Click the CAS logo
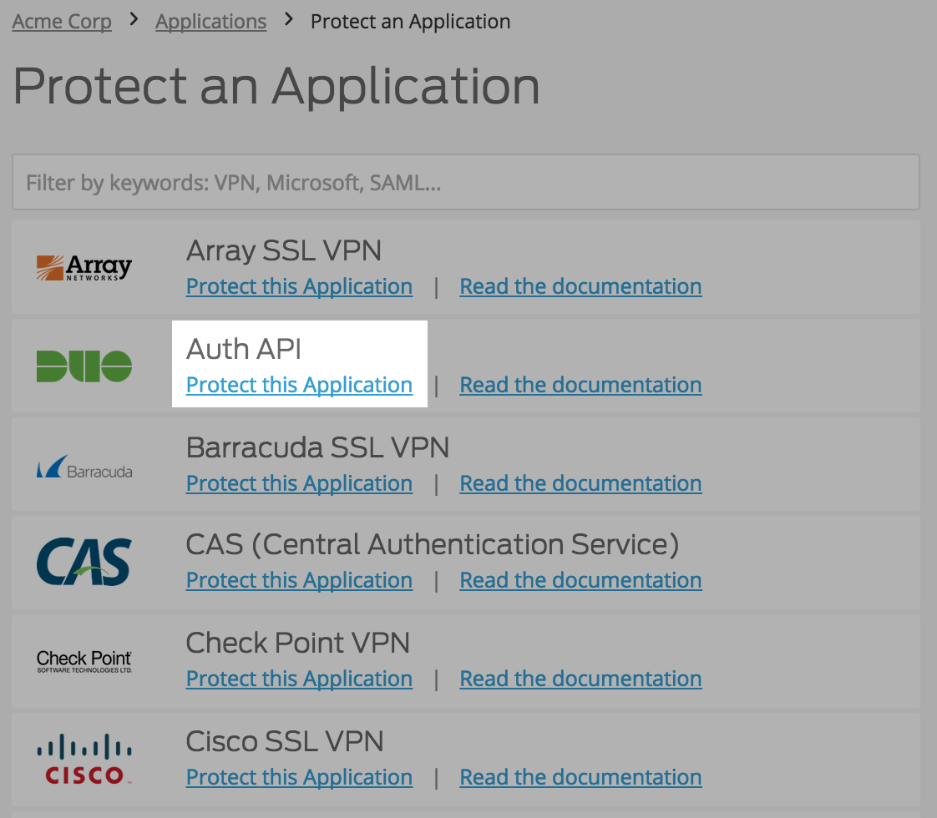The width and height of the screenshot is (937, 818). point(84,561)
